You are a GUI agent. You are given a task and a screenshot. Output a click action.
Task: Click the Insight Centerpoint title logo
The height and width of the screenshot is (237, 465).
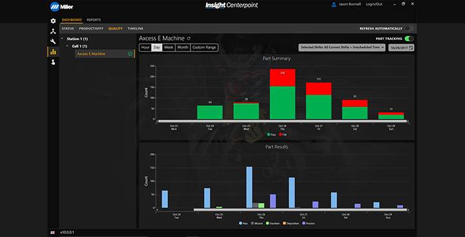pyautogui.click(x=232, y=5)
